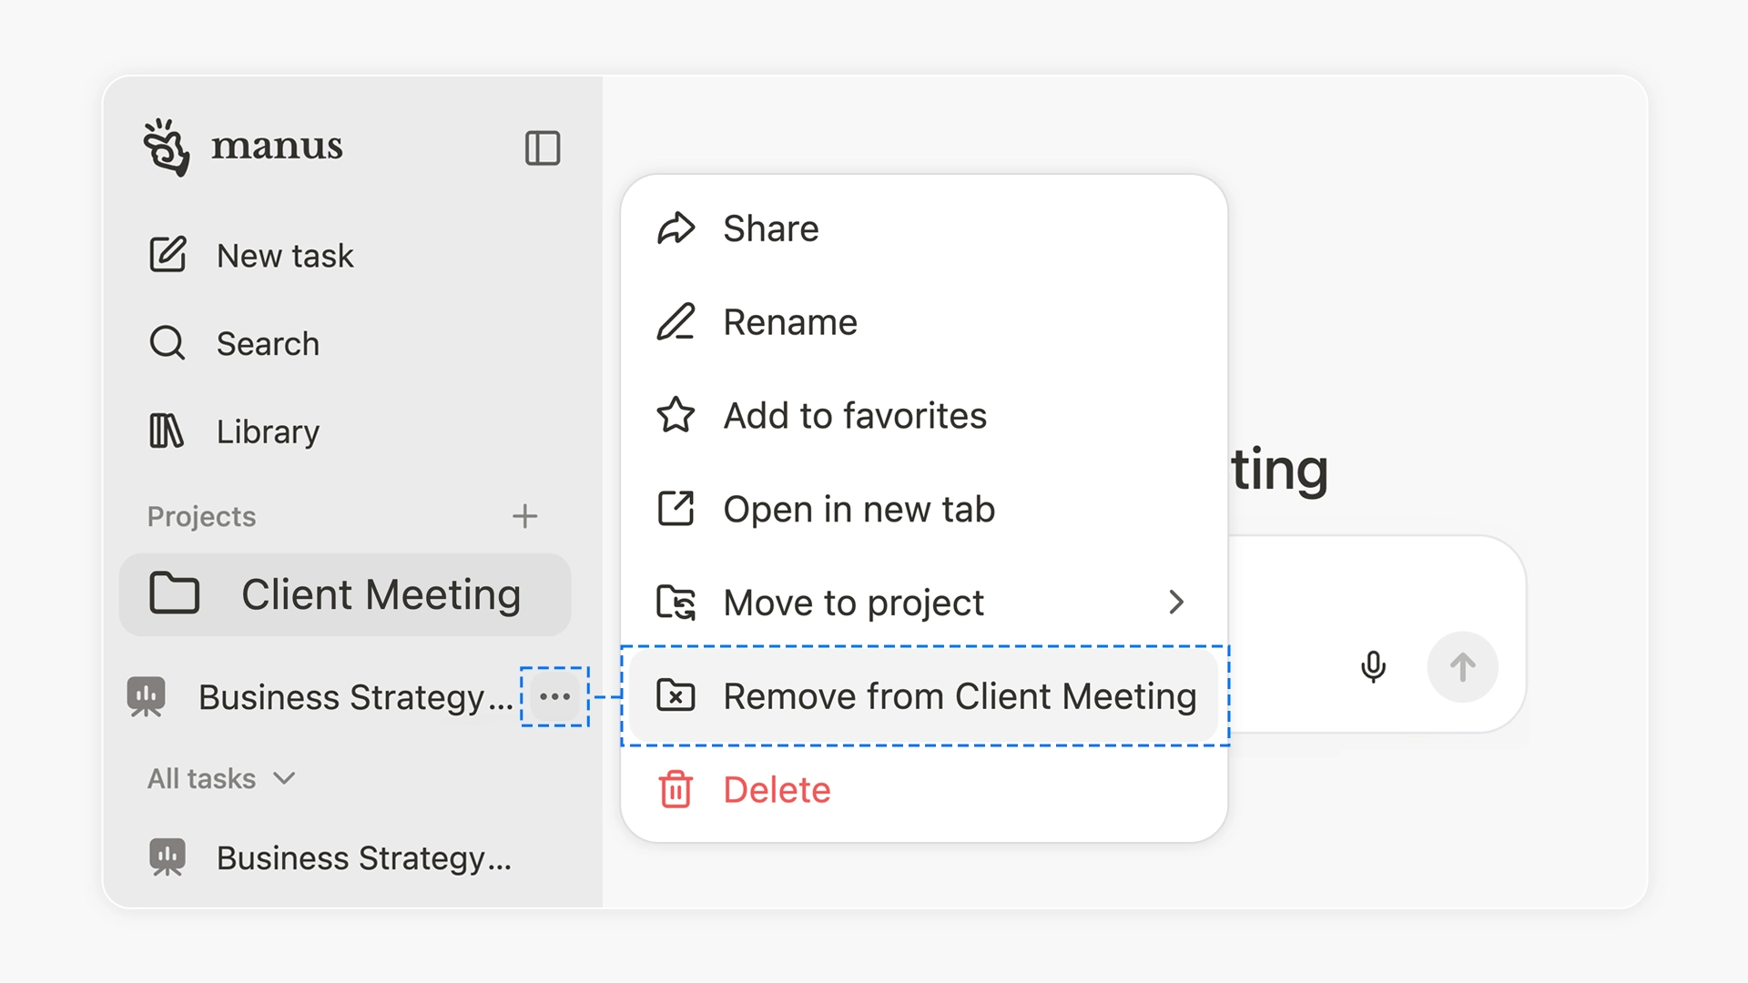Select the Client Meeting project folder
The width and height of the screenshot is (1748, 983).
coord(345,594)
